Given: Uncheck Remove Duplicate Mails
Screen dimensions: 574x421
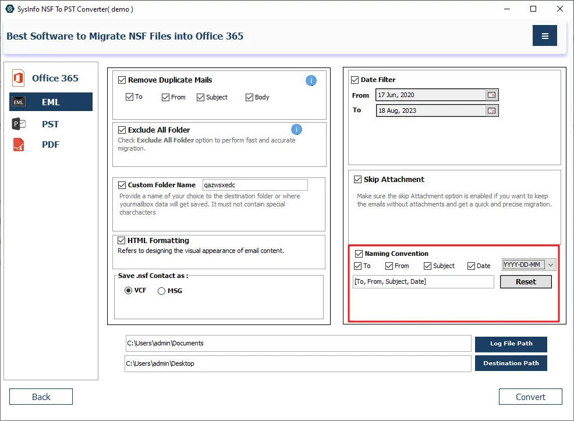Looking at the screenshot, I should pyautogui.click(x=122, y=80).
